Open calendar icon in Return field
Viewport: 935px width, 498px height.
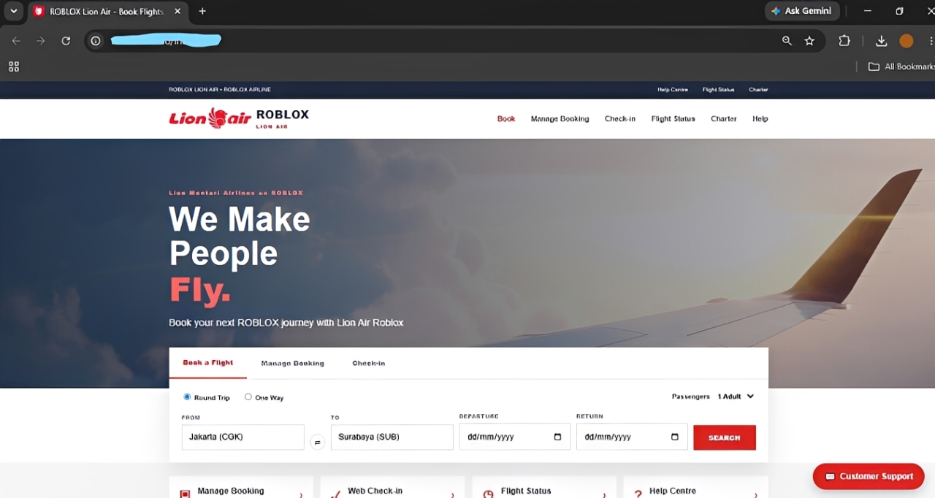675,437
